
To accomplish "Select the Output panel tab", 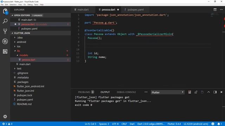I will [105, 92].
